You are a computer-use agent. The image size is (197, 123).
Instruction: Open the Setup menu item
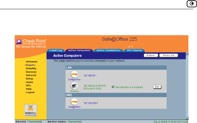[29, 79]
